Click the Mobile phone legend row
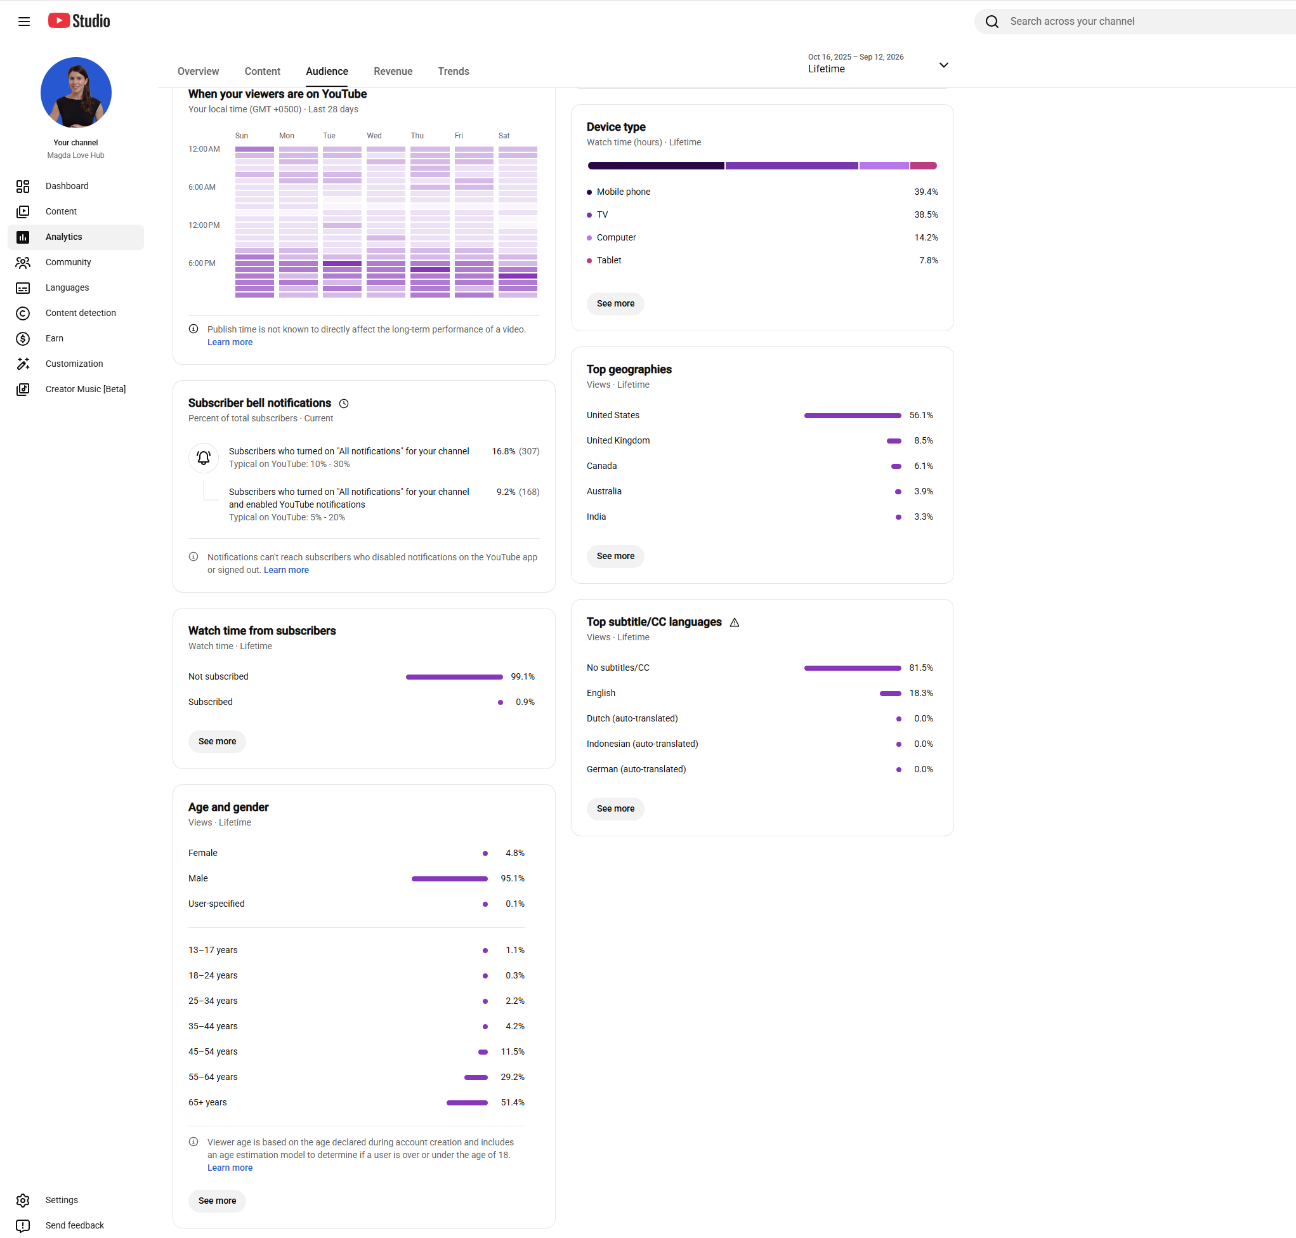1296x1238 pixels. coord(761,192)
